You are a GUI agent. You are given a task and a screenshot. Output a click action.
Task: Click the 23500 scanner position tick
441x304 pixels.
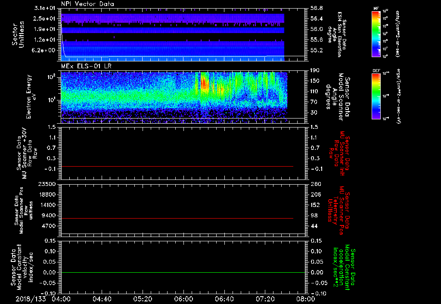point(47,184)
